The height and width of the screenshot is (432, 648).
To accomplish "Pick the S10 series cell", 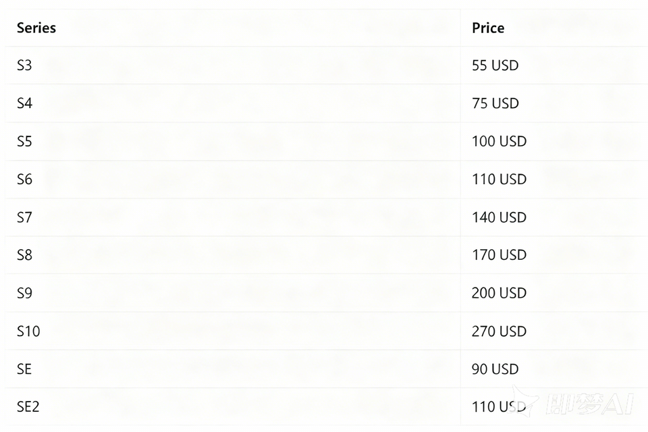I will click(28, 331).
